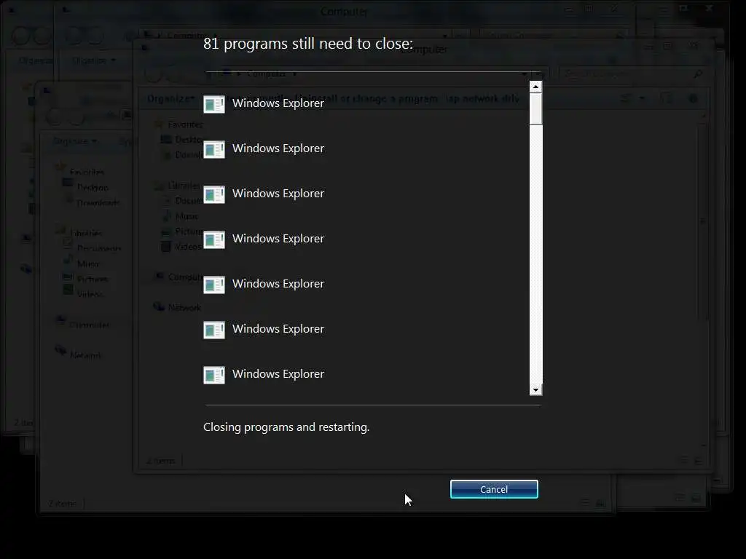Click the scroll down arrow of program list

[x=535, y=390]
